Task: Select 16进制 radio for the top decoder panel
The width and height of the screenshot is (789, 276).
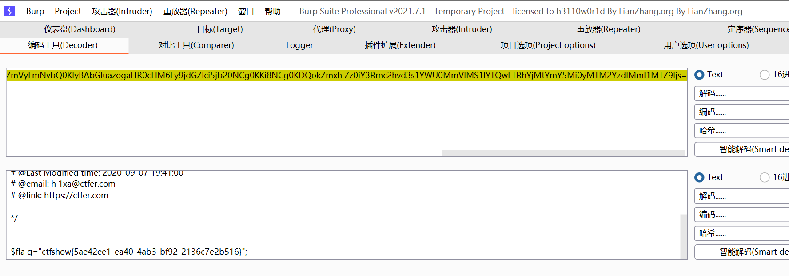Action: point(765,75)
